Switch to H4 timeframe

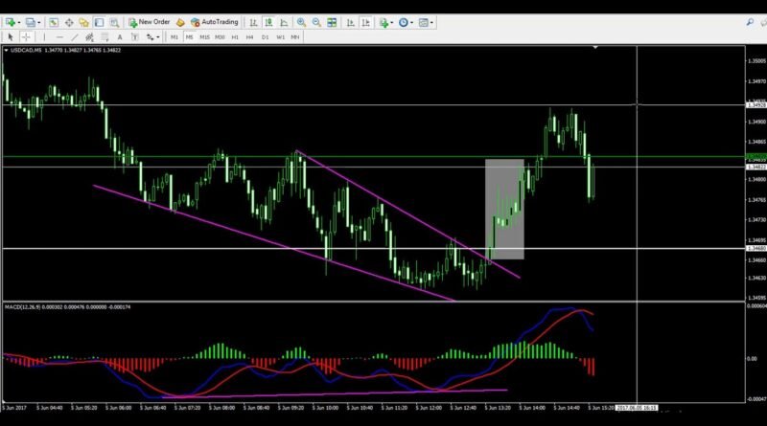click(249, 37)
